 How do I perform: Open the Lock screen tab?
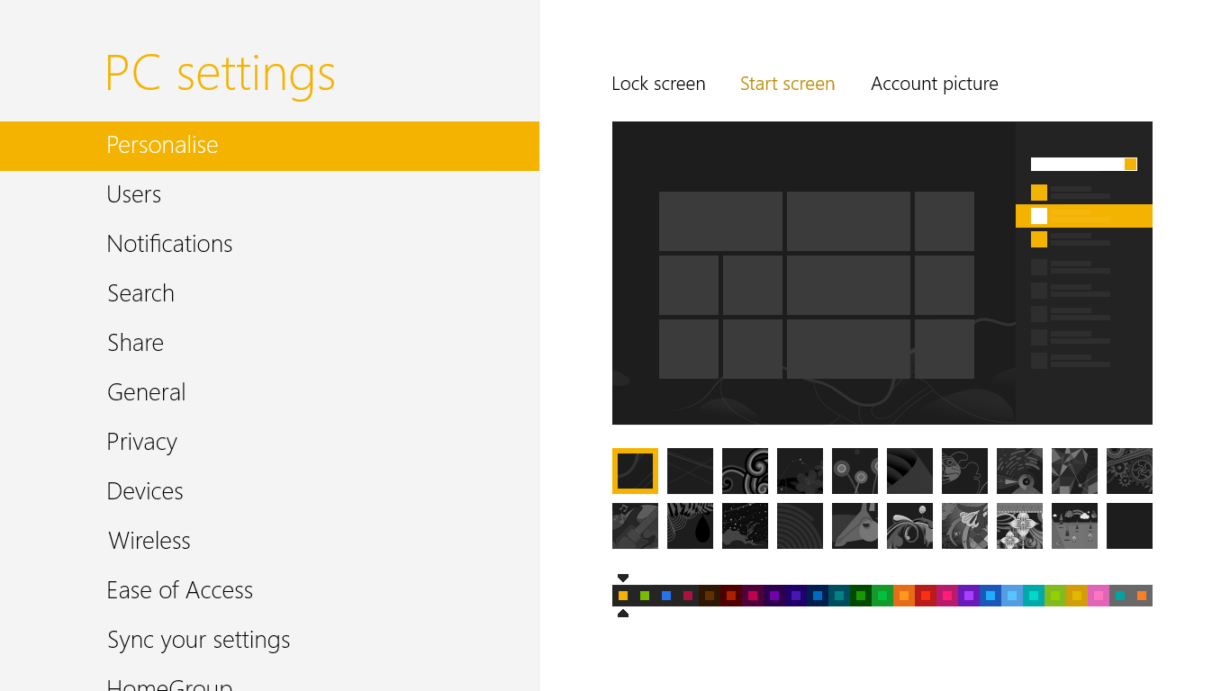(x=658, y=84)
